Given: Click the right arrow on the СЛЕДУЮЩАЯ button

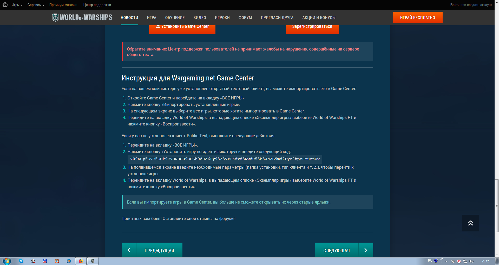Looking at the screenshot, I should (366, 250).
